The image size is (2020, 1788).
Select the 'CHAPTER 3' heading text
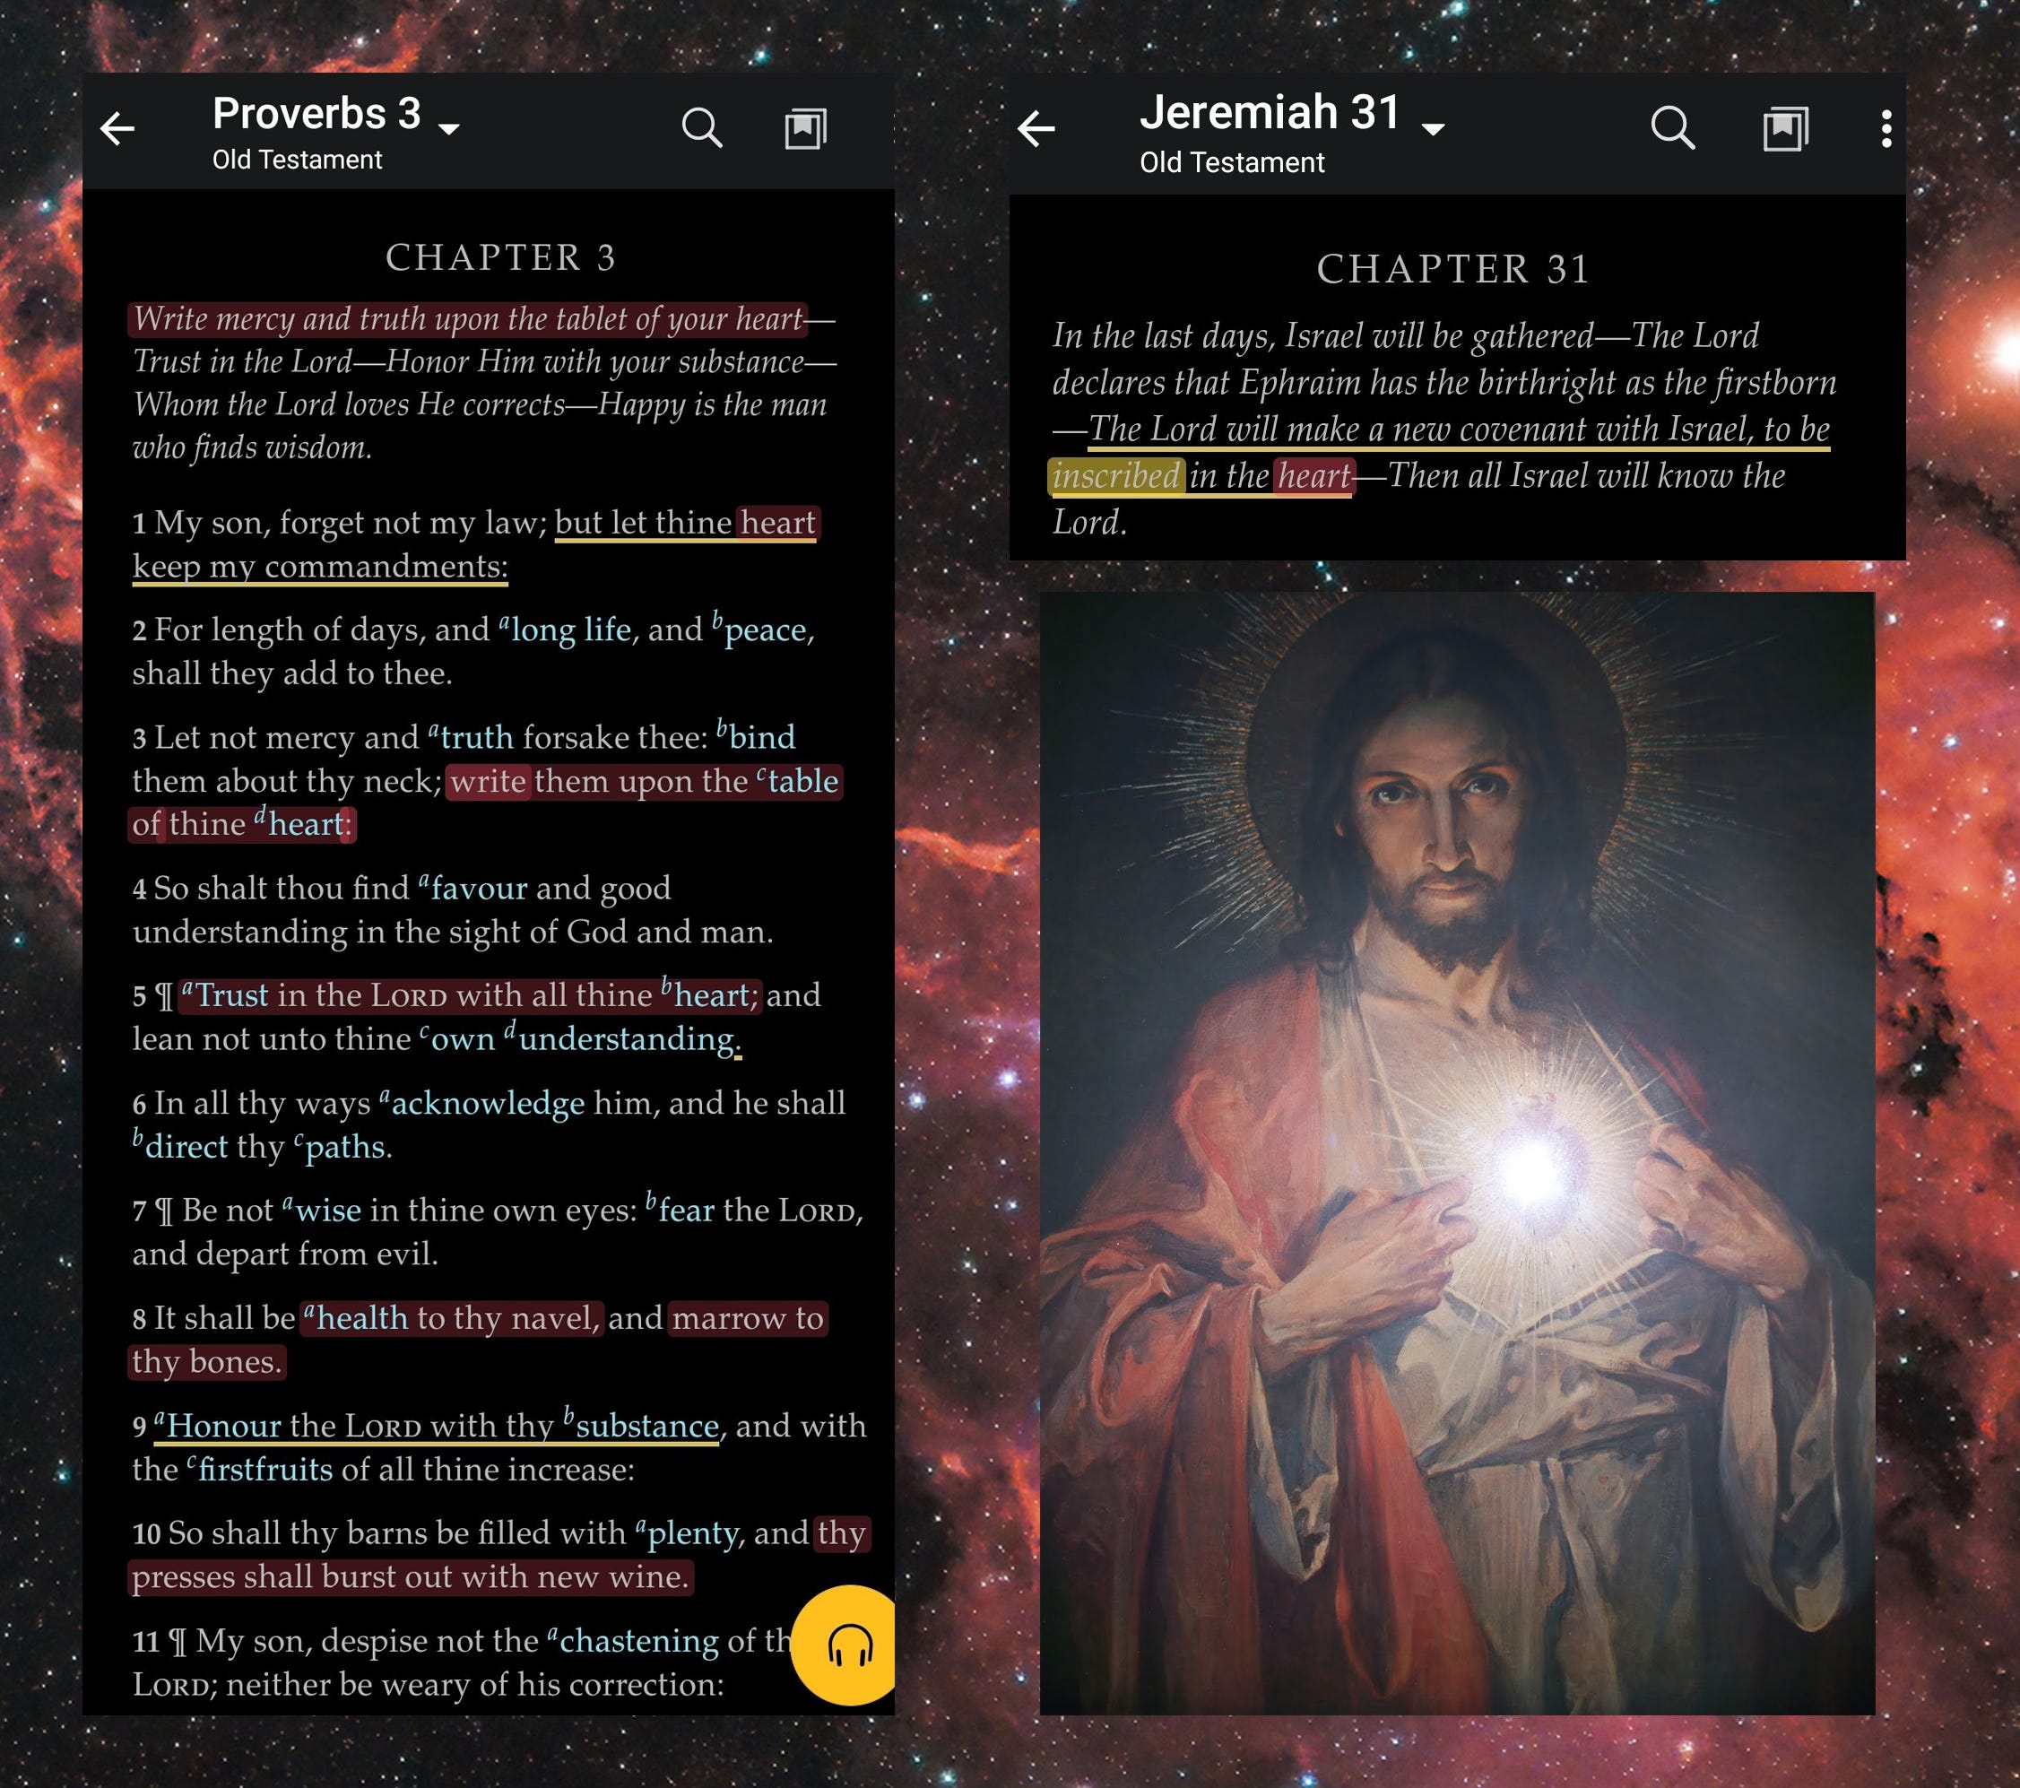pyautogui.click(x=500, y=258)
